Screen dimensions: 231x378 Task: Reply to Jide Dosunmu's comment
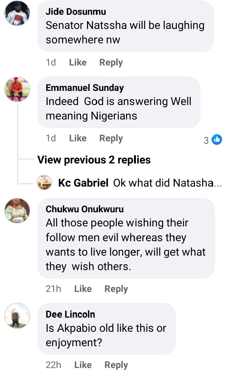point(111,62)
